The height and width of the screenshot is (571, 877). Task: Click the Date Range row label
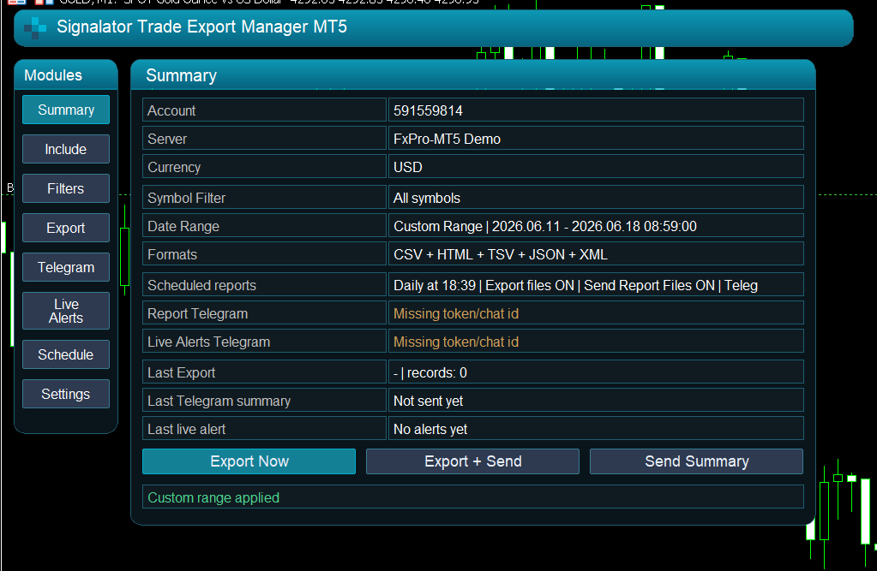click(x=265, y=226)
